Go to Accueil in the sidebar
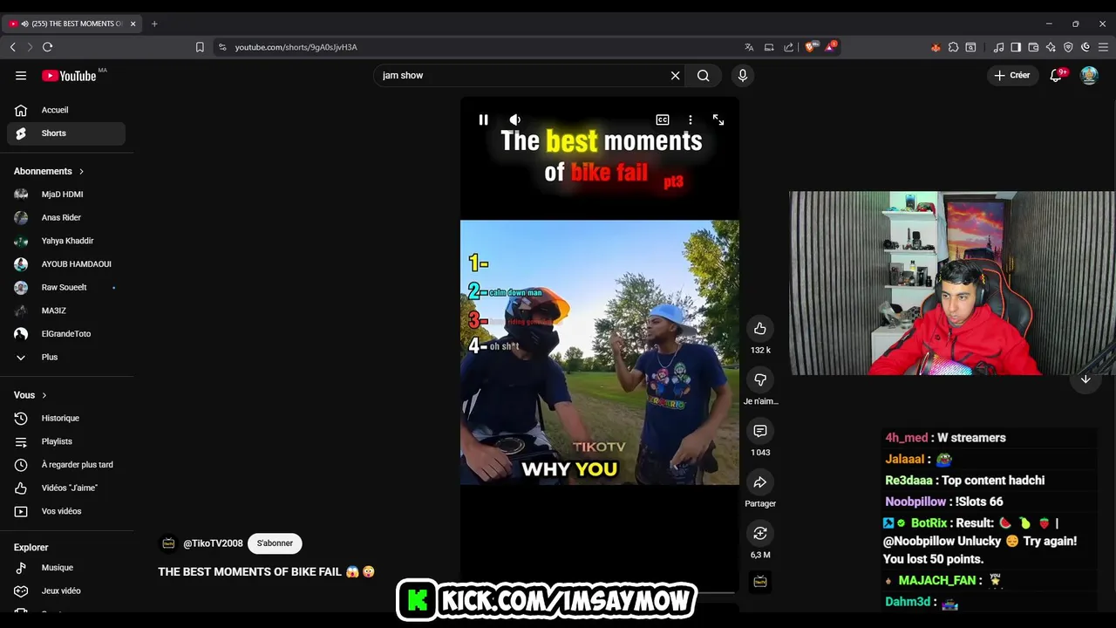 66,110
